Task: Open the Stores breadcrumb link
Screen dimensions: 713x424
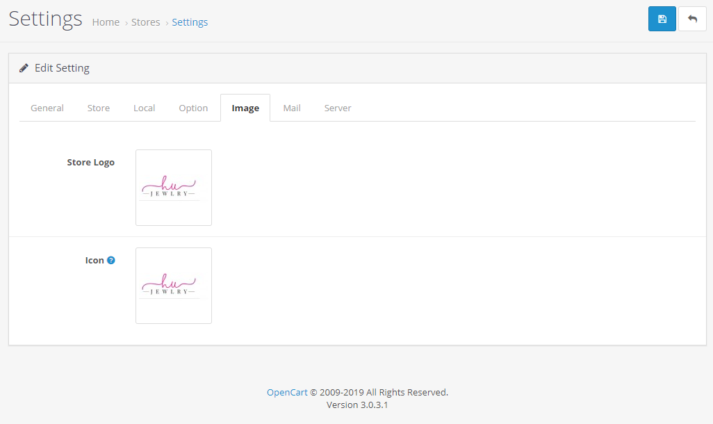Action: (x=145, y=22)
